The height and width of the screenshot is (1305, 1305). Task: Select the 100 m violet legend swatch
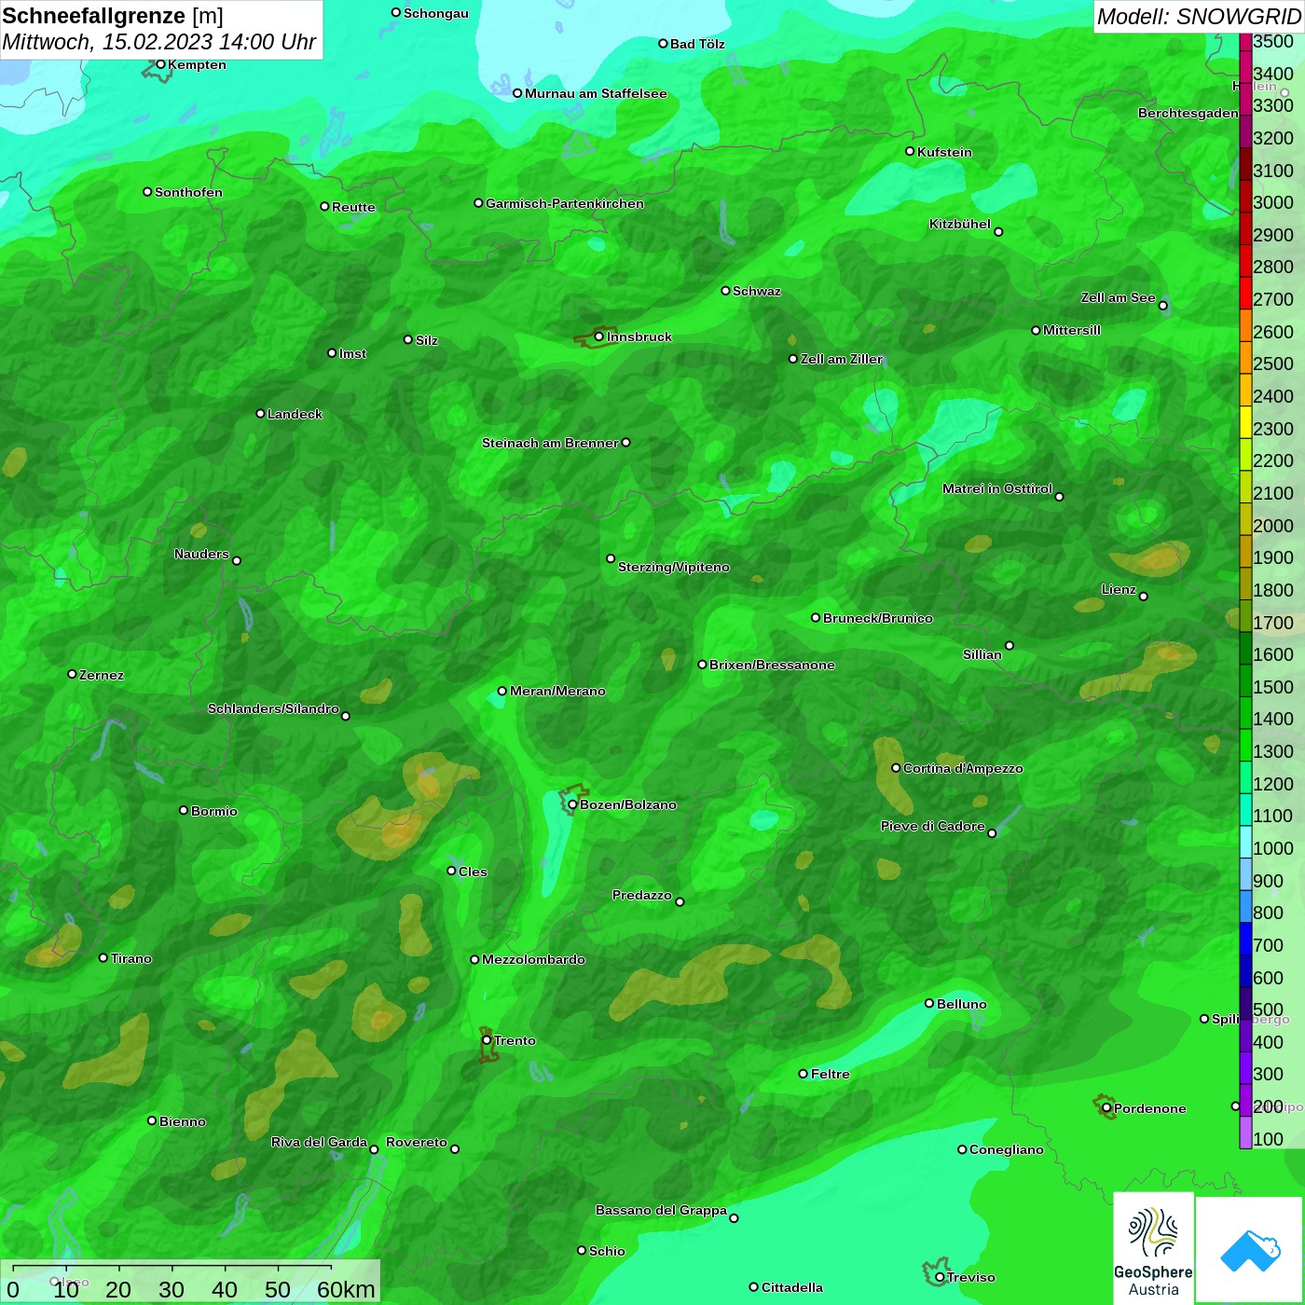click(1245, 1133)
